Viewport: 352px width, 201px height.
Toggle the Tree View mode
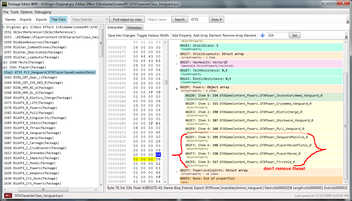[59, 20]
